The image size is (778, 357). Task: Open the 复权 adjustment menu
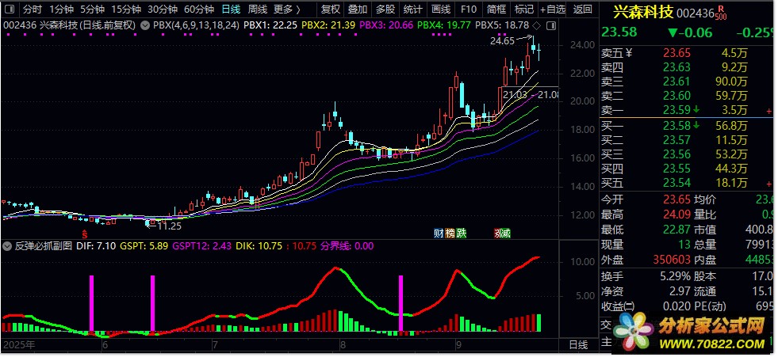(331, 9)
